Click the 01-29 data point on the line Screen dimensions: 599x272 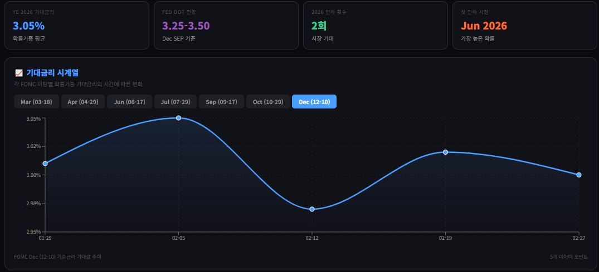point(45,164)
